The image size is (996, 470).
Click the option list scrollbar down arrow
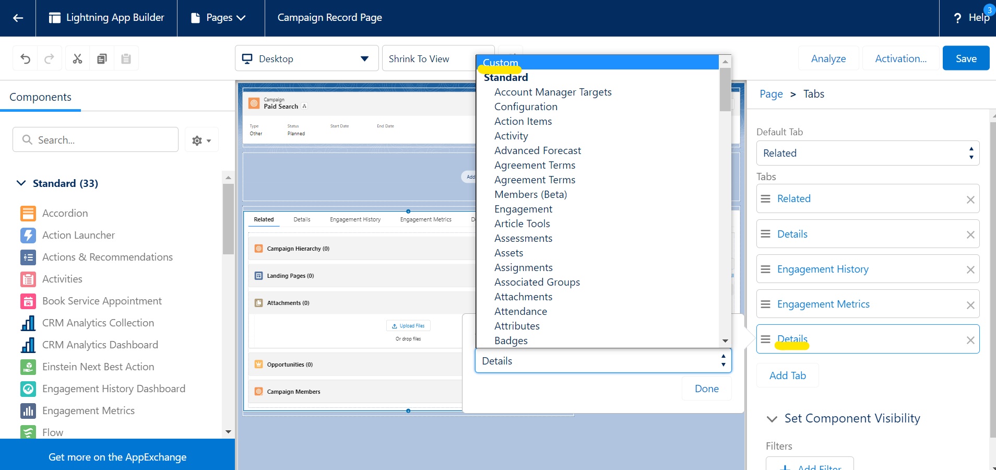pyautogui.click(x=725, y=341)
